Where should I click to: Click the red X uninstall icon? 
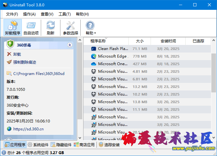pyautogui.click(x=9, y=54)
